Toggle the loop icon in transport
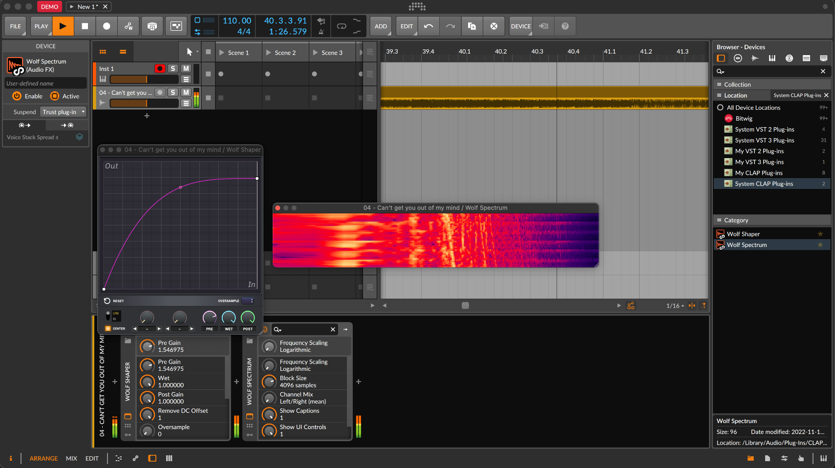The image size is (835, 468). (x=342, y=26)
